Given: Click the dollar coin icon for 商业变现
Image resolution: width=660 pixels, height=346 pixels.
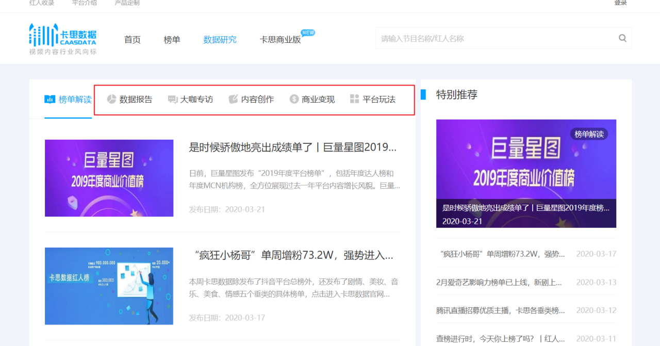Looking at the screenshot, I should tap(294, 100).
